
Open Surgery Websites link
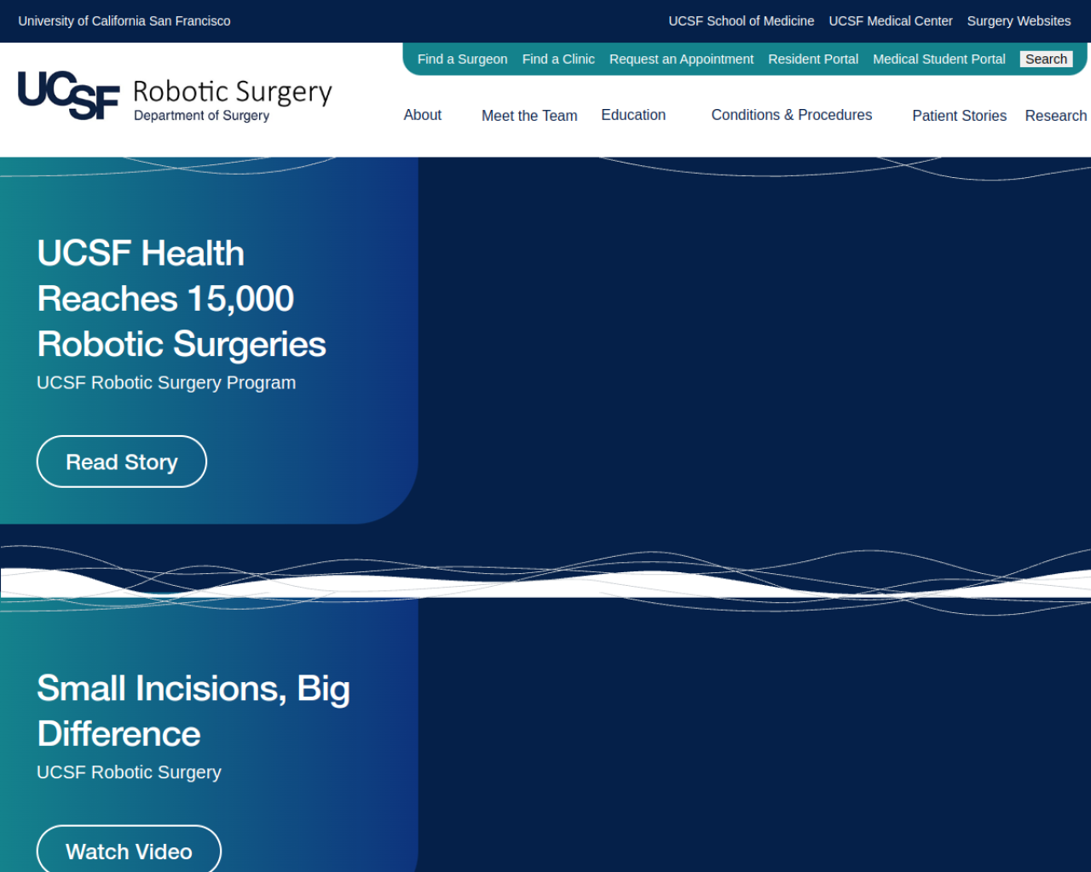pyautogui.click(x=1019, y=21)
